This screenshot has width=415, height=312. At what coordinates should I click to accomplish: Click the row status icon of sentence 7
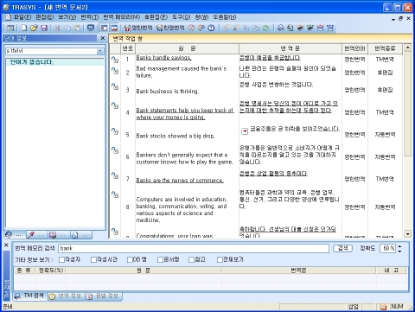(x=115, y=175)
